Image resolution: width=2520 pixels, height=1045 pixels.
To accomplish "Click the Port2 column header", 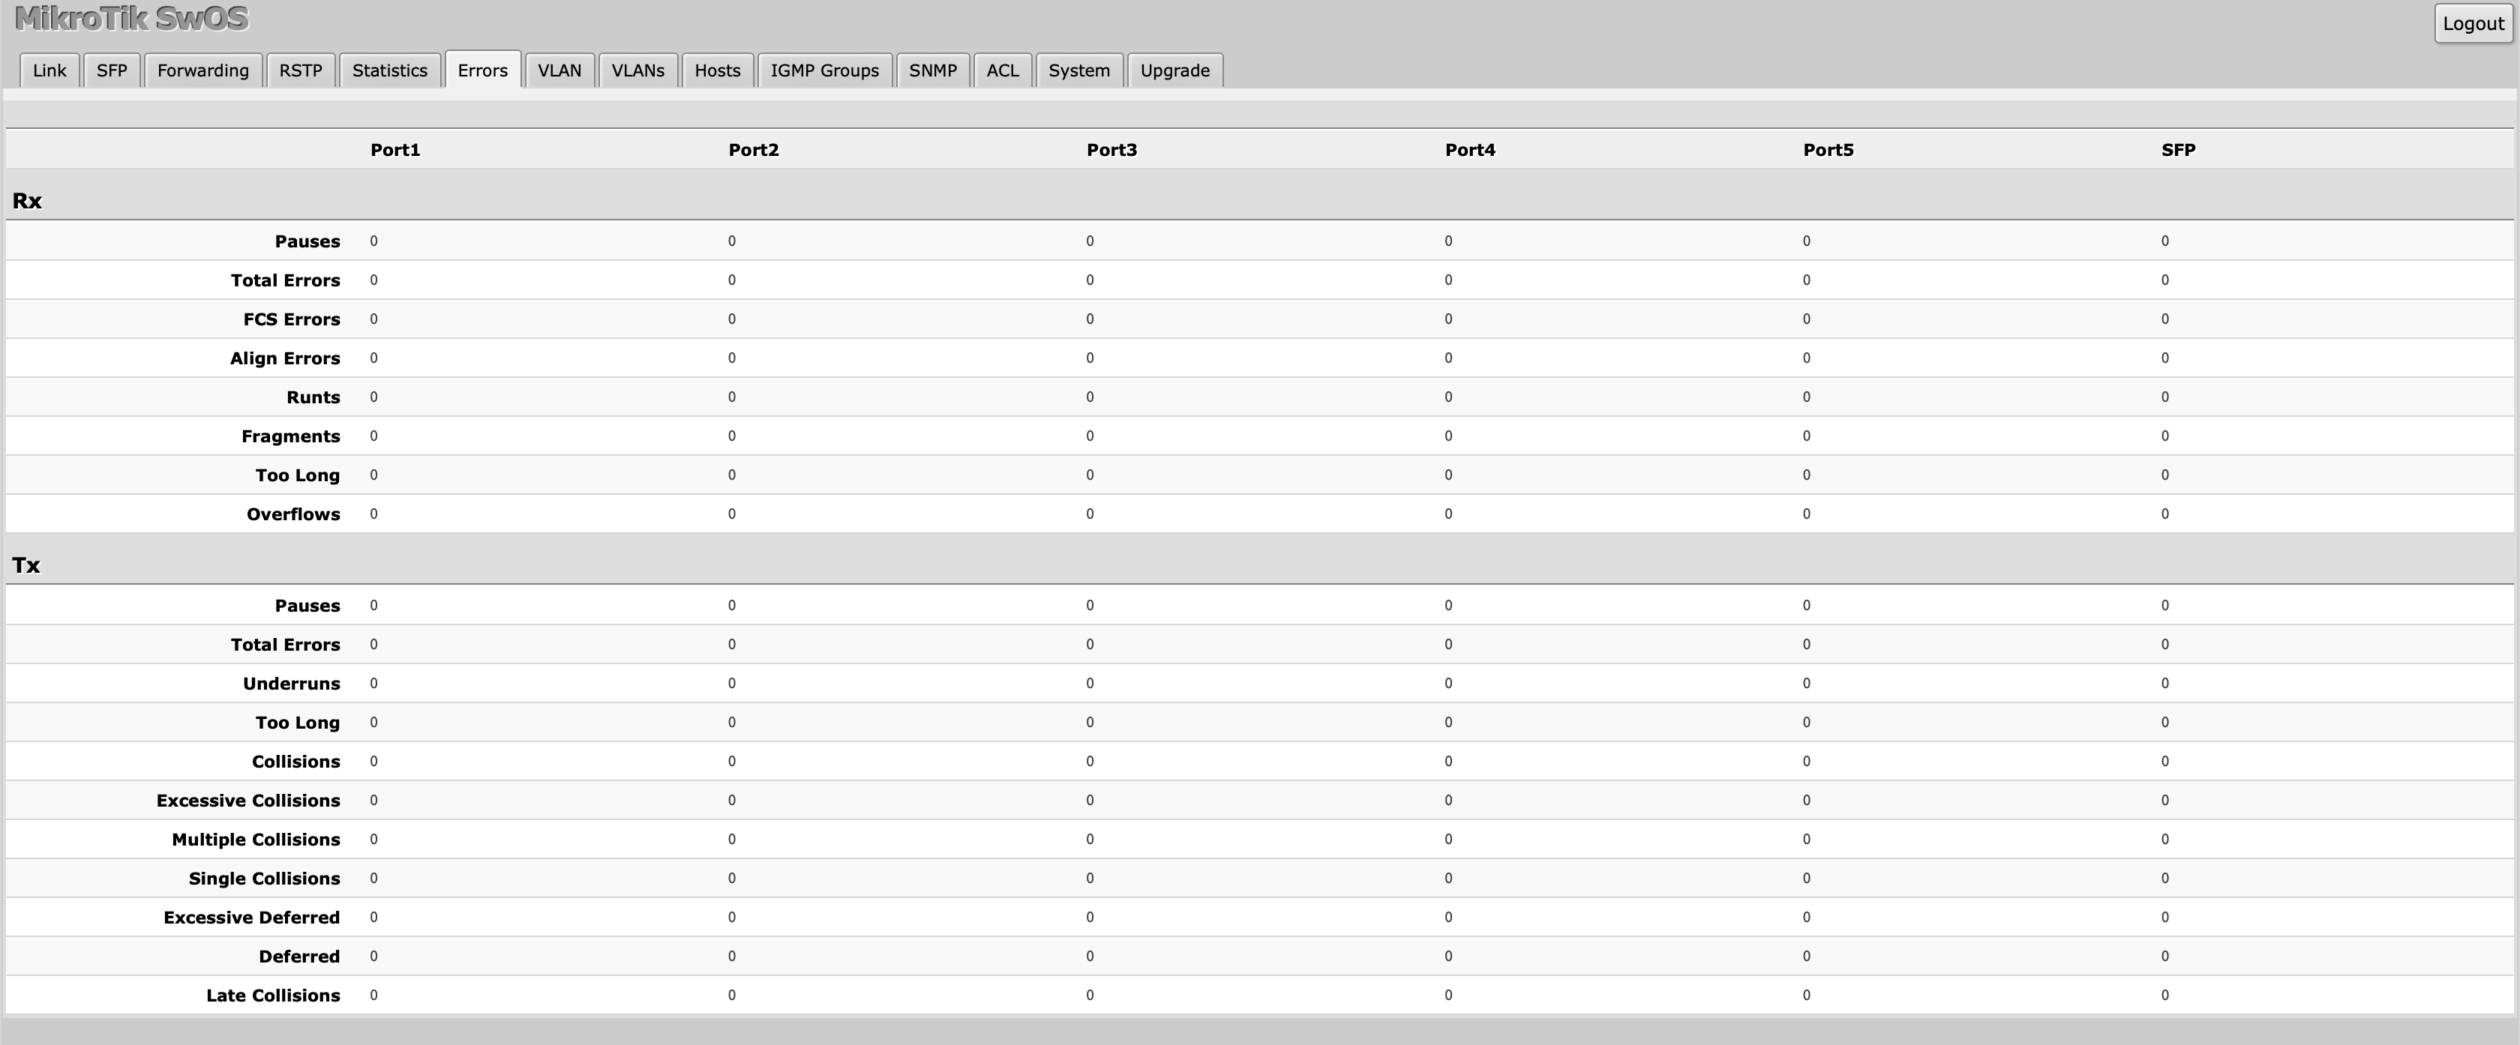I will (x=753, y=150).
